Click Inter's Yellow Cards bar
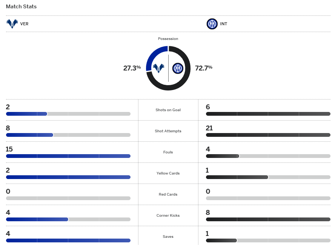Viewport: 335px width, 245px height. (x=237, y=177)
